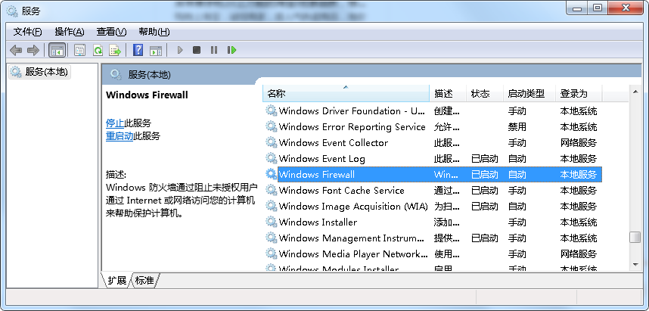Viewport: 649px width, 311px height.
Task: Click 已启动 status of Windows Font Cache
Action: click(x=485, y=191)
